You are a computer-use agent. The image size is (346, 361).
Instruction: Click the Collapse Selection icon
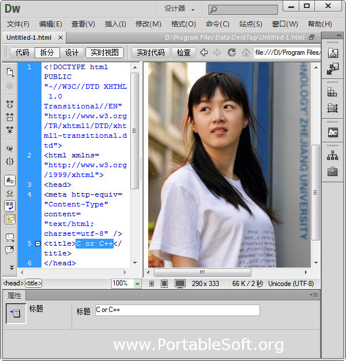pyautogui.click(x=10, y=117)
